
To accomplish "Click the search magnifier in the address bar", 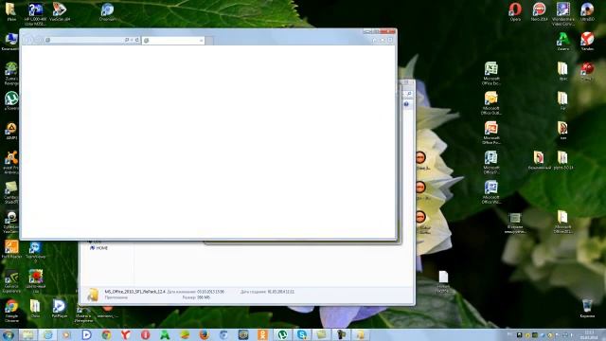I will pos(126,40).
